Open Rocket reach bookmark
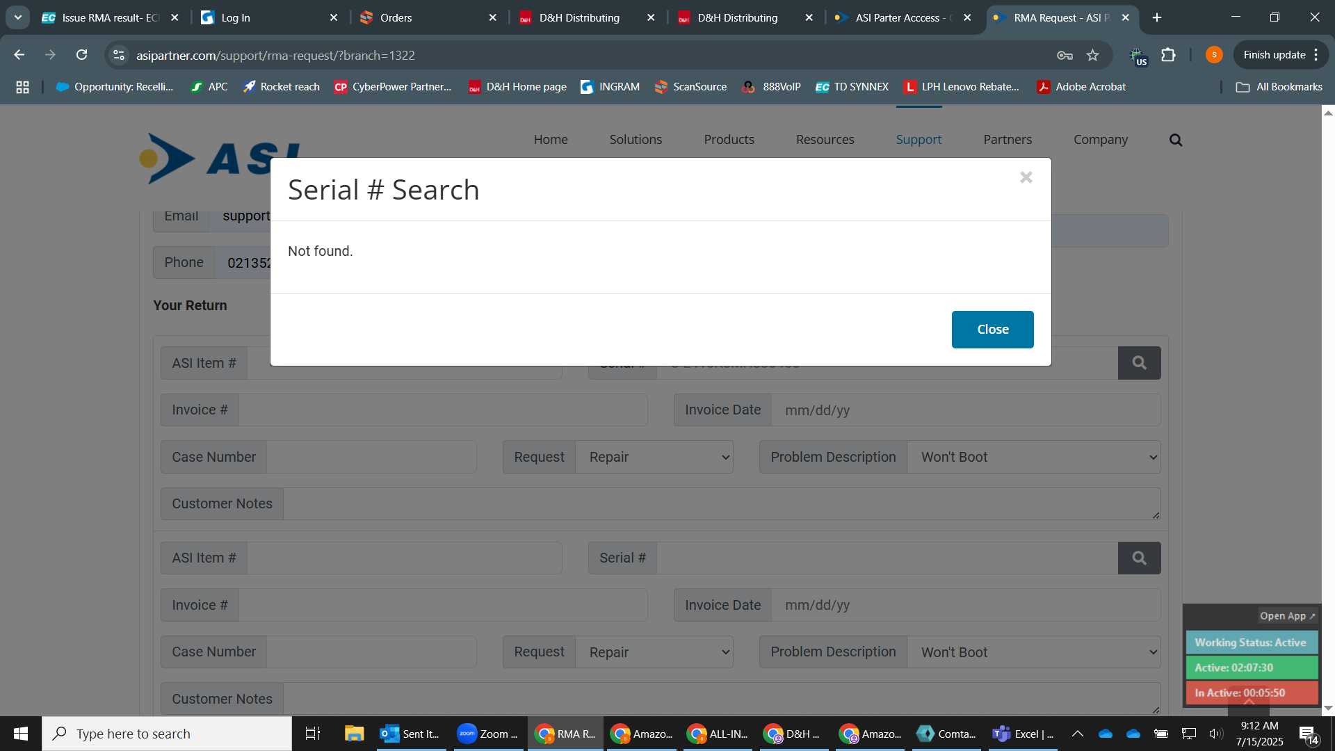This screenshot has height=751, width=1335. [281, 87]
